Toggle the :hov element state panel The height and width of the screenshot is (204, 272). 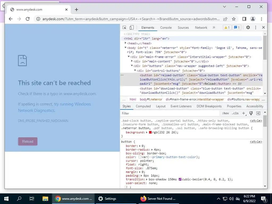(225, 113)
